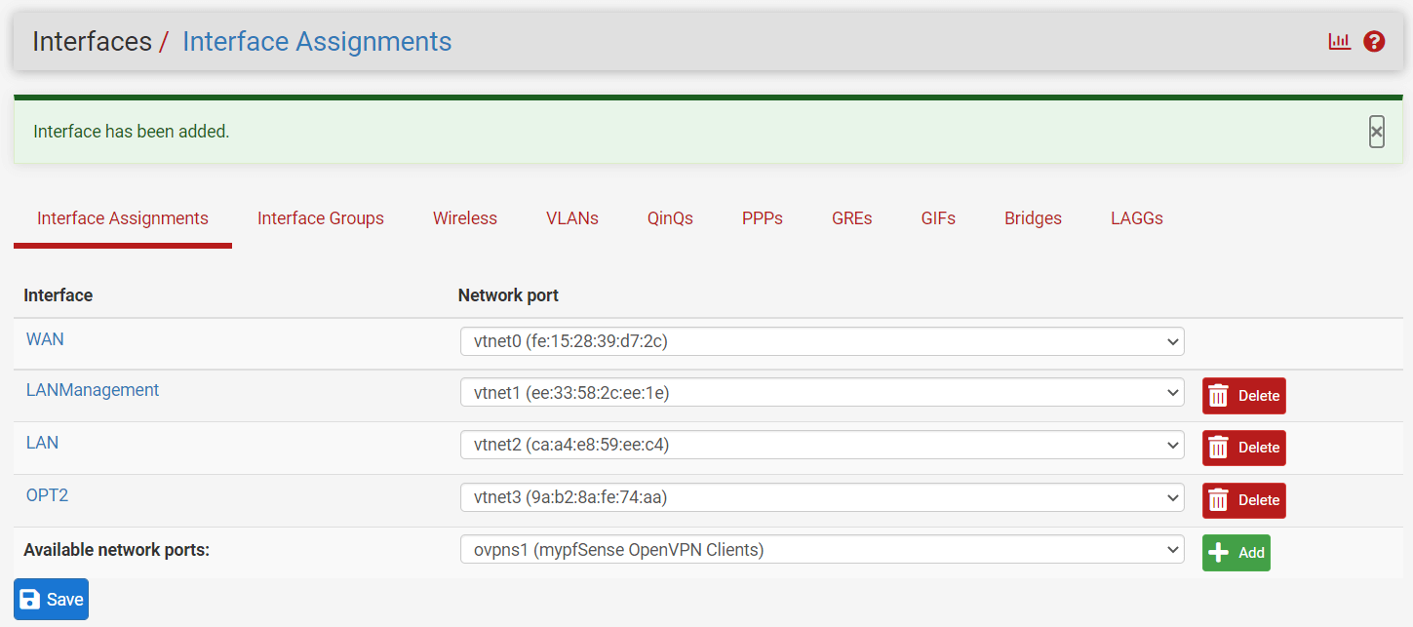The width and height of the screenshot is (1413, 627).
Task: Open the WAN interface link
Action: pyautogui.click(x=45, y=339)
